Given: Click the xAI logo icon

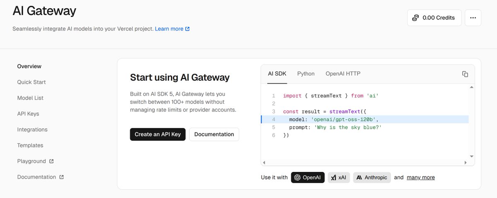Looking at the screenshot, I should click(333, 177).
